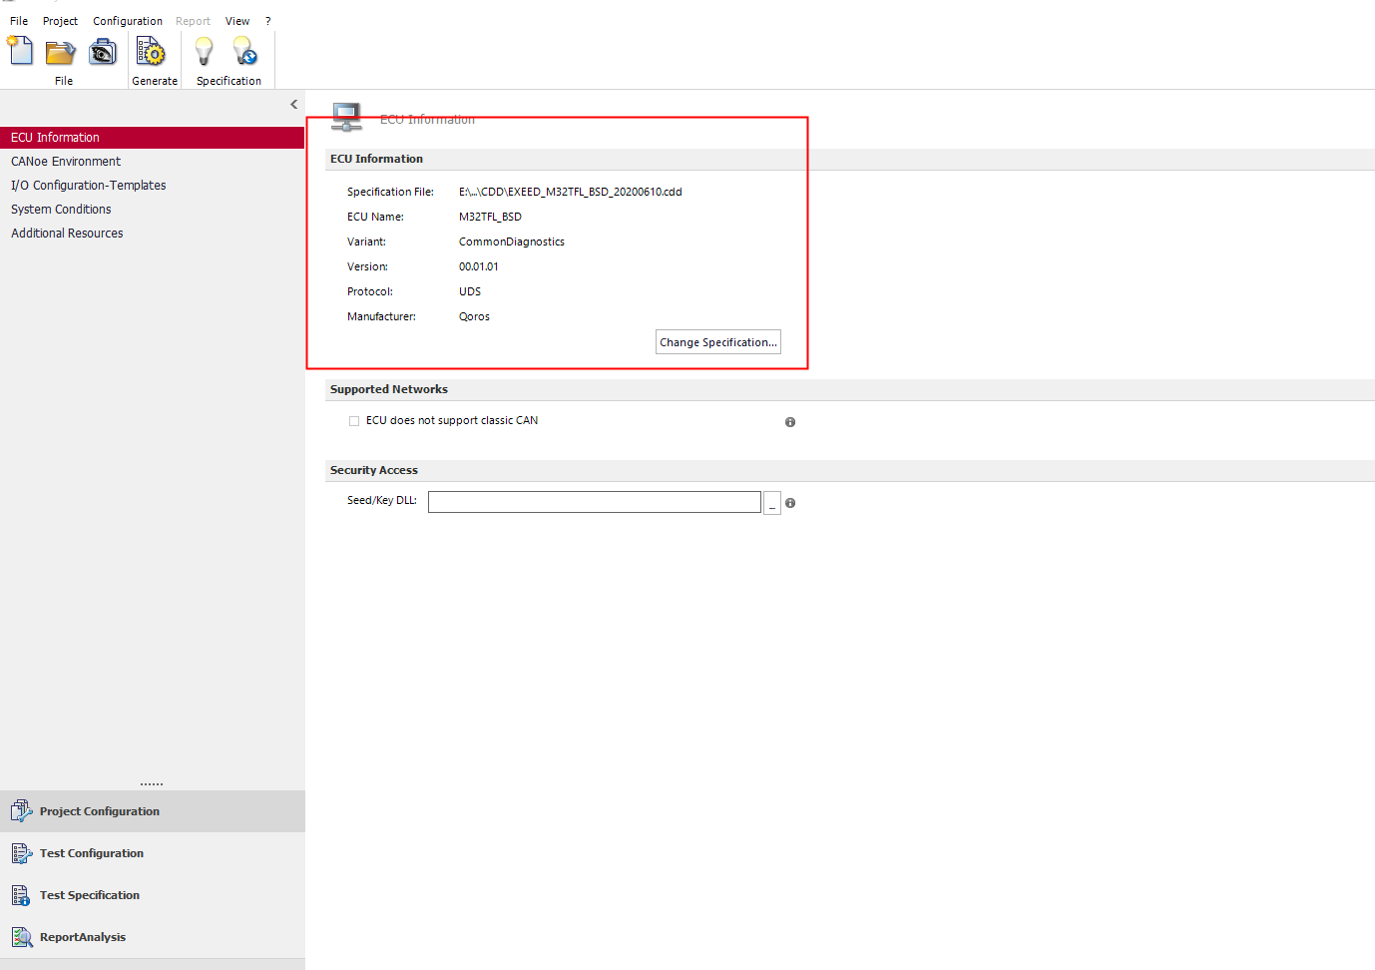Open the ReportAnalysis section

pos(153,937)
